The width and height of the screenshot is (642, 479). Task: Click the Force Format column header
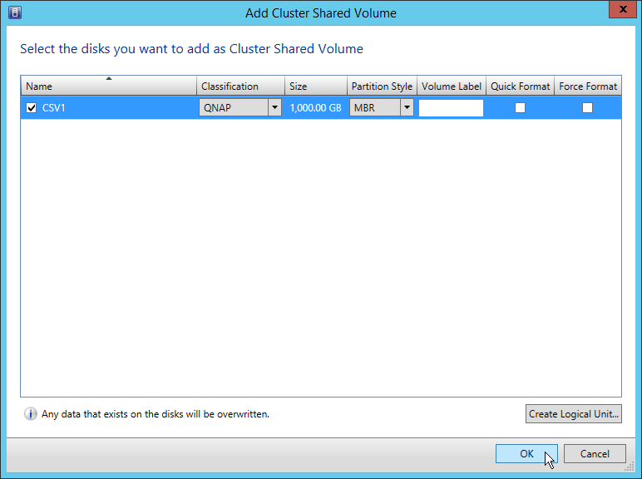(588, 86)
